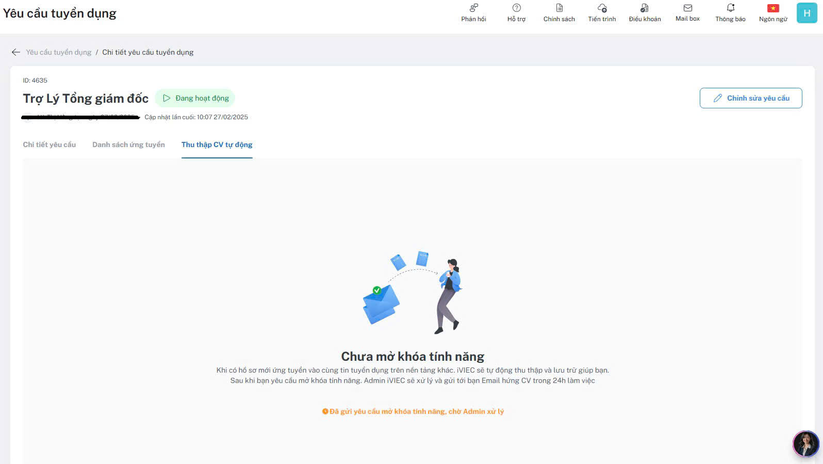Image resolution: width=823 pixels, height=464 pixels.
Task: Open the Tiến trình progress icon
Action: pos(602,8)
